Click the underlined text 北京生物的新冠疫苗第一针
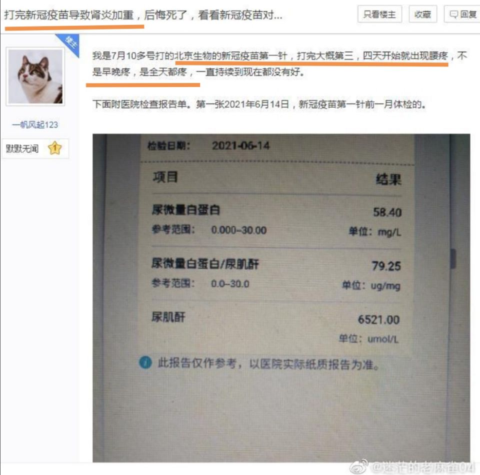480x475 pixels. click(231, 56)
